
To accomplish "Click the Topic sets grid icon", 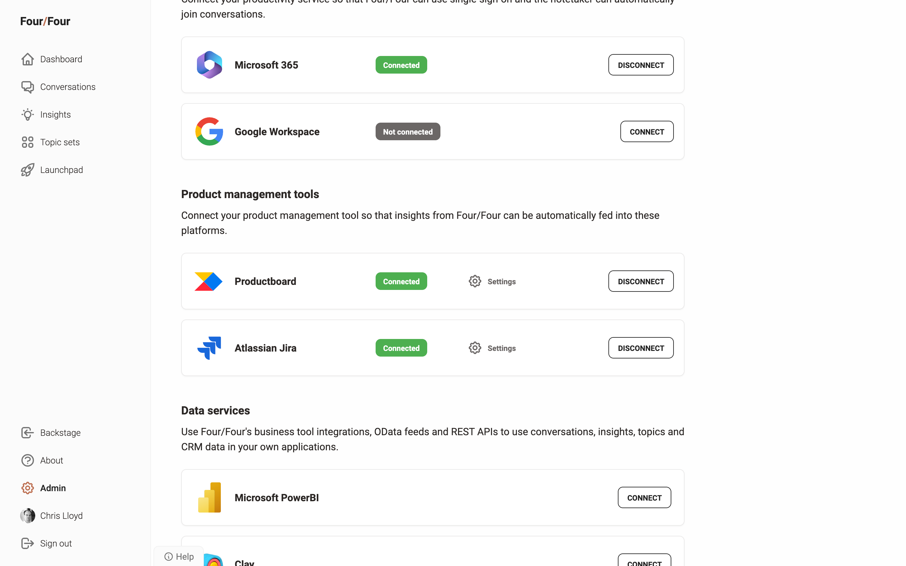I will tap(27, 142).
